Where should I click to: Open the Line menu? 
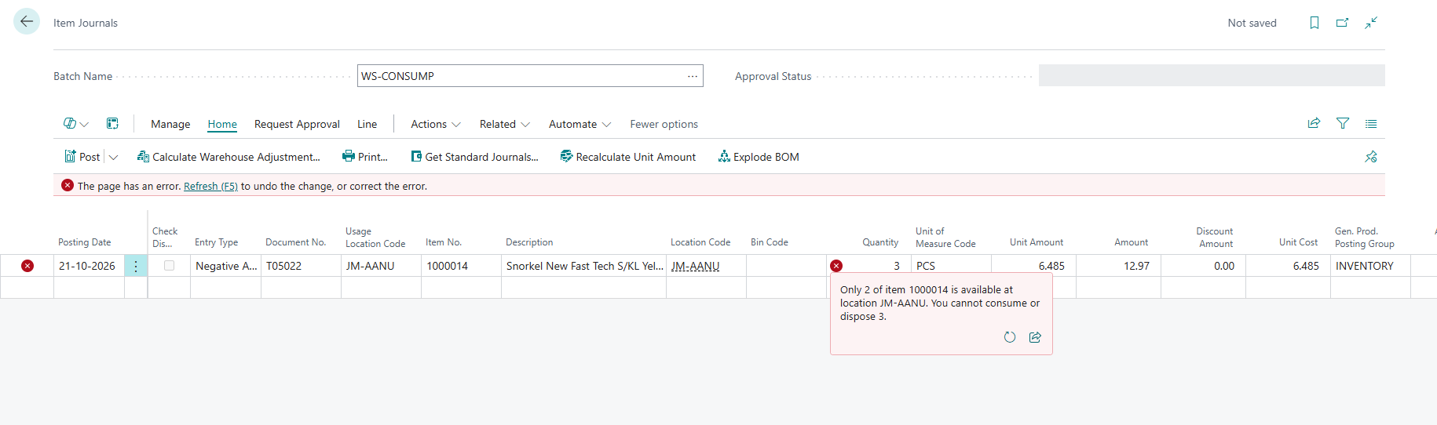367,124
